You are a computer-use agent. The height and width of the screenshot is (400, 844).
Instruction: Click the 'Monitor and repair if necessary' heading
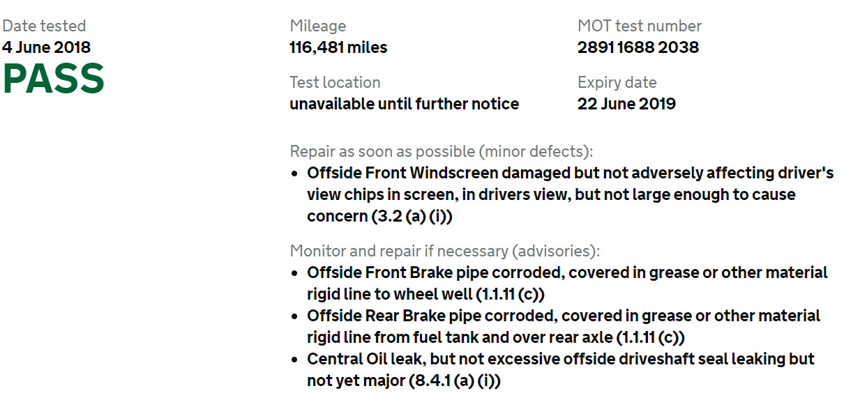click(x=445, y=251)
